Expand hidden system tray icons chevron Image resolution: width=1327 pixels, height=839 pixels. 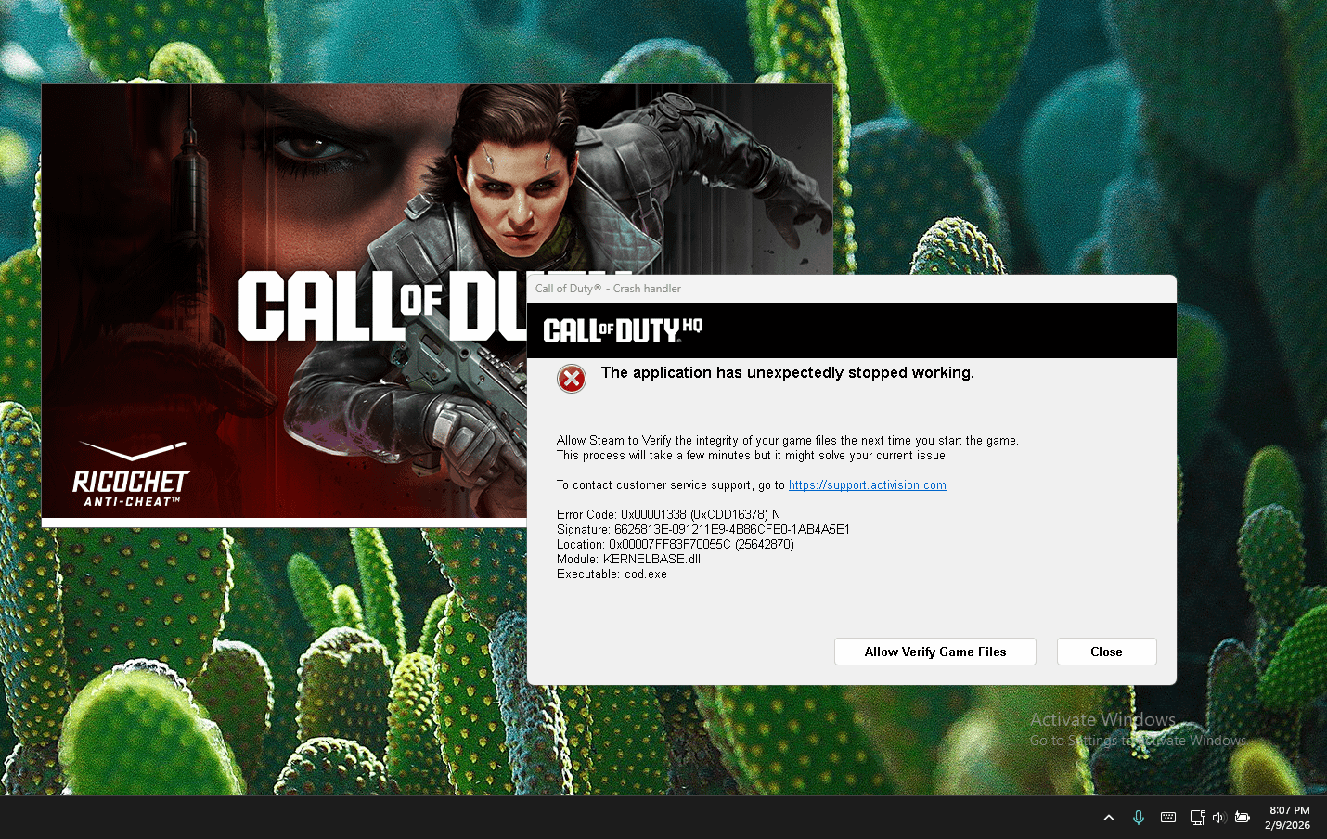click(1108, 818)
